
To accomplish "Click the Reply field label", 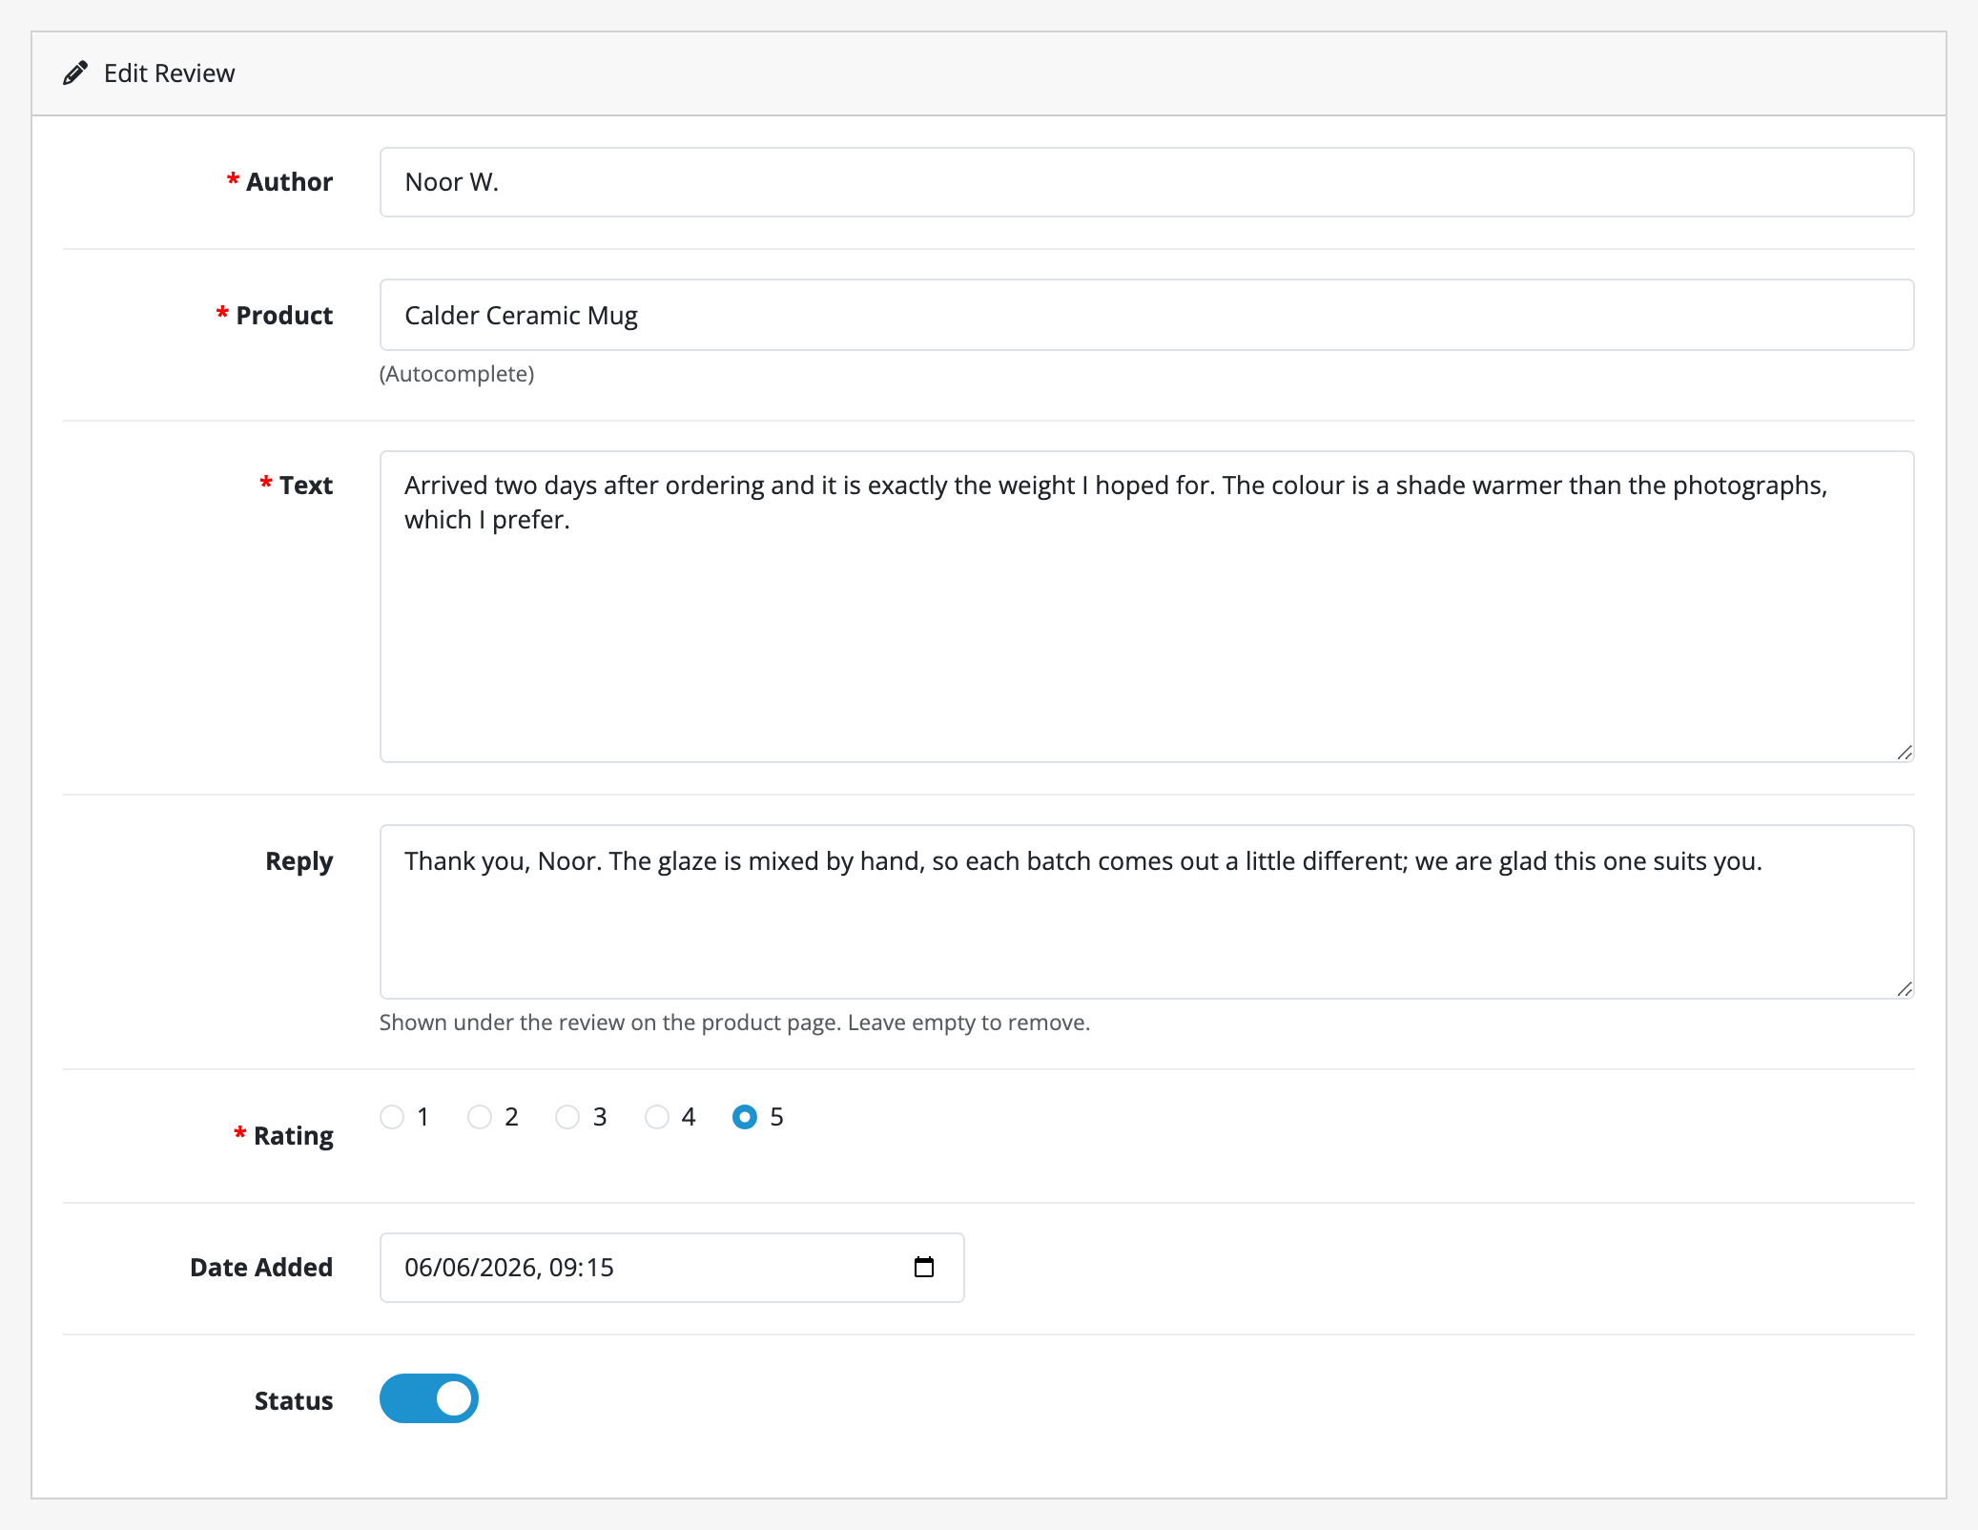I will 299,861.
